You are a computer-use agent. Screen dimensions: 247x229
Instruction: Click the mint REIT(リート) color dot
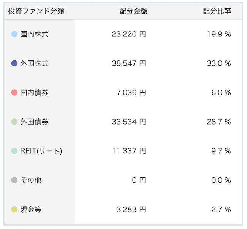[x=14, y=151]
